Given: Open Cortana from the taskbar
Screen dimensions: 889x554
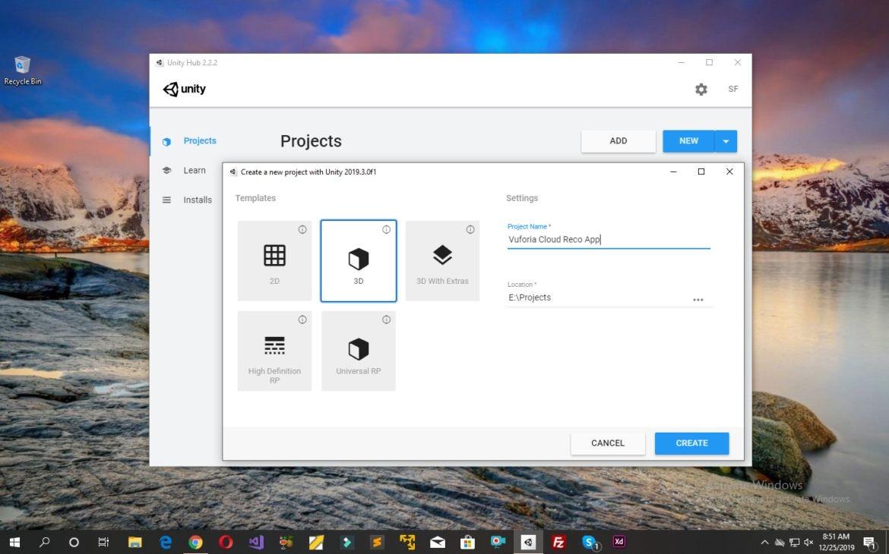Looking at the screenshot, I should [74, 542].
